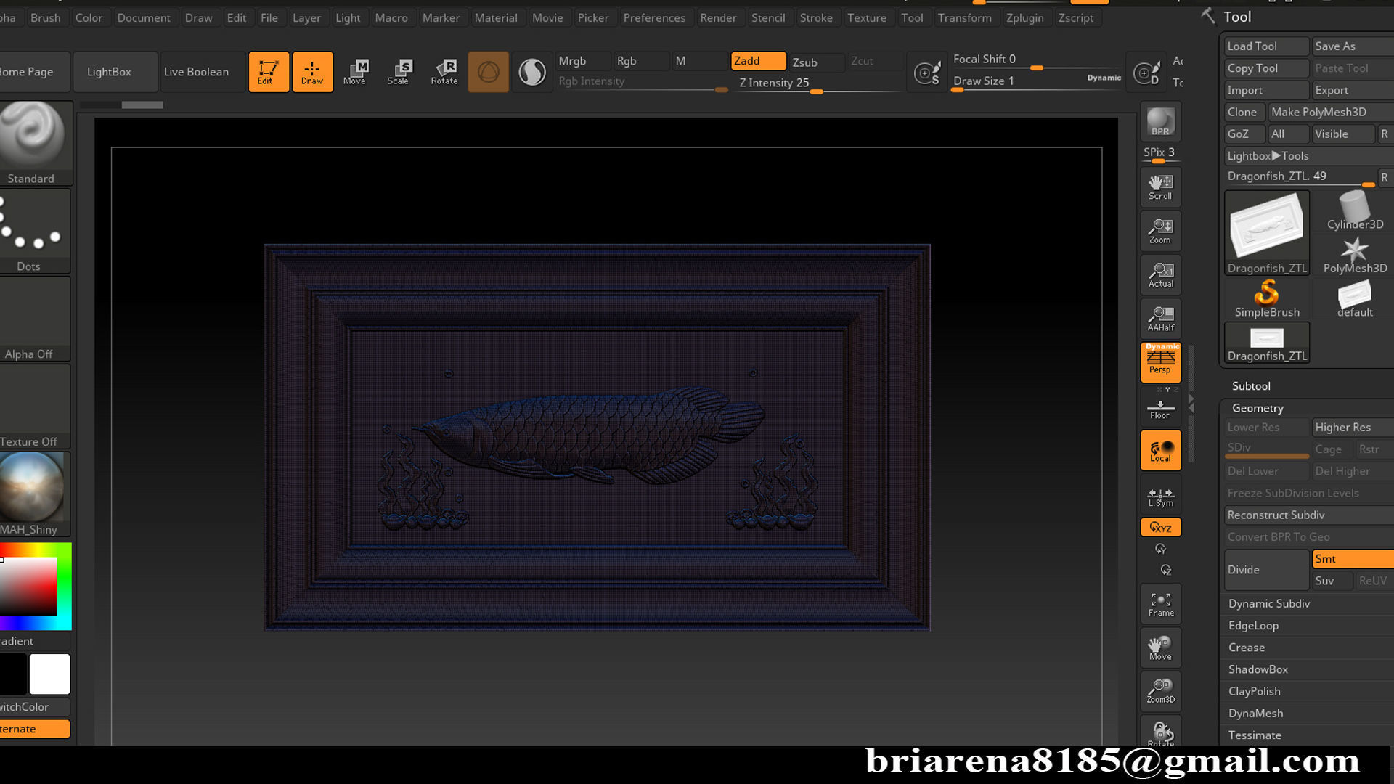1394x784 pixels.
Task: Toggle Persp perspective mode
Action: [1160, 362]
